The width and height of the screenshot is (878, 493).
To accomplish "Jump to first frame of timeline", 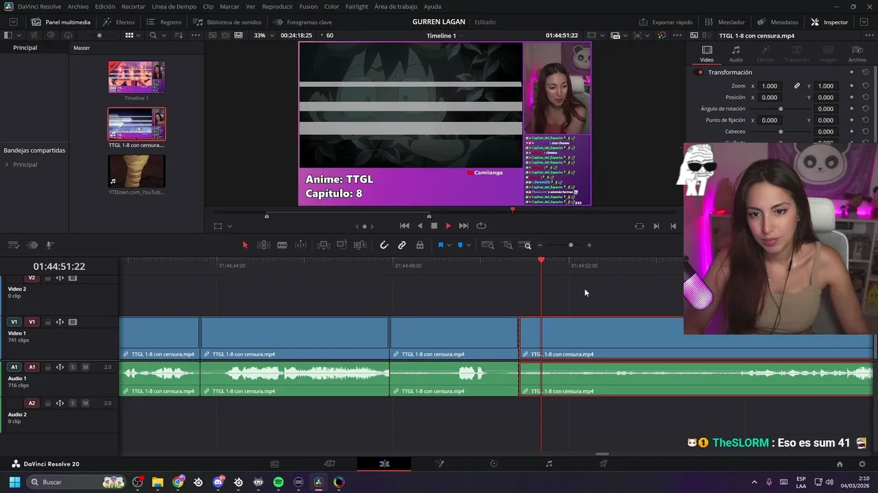I will coord(405,226).
